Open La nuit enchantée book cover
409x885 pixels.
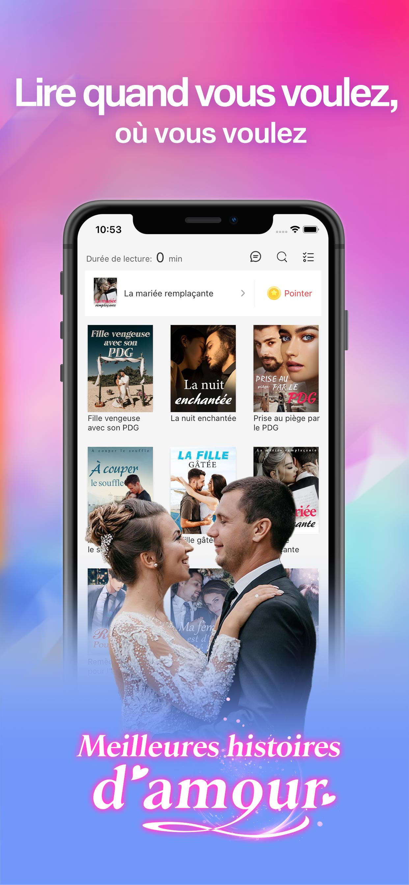[203, 368]
